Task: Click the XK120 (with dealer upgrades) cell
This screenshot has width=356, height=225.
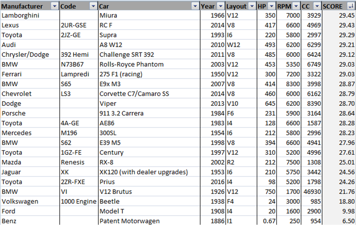Action: 144,172
